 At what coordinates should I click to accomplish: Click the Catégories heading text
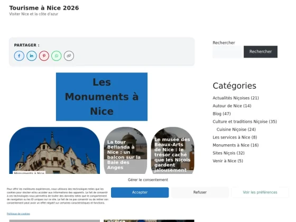235,86
